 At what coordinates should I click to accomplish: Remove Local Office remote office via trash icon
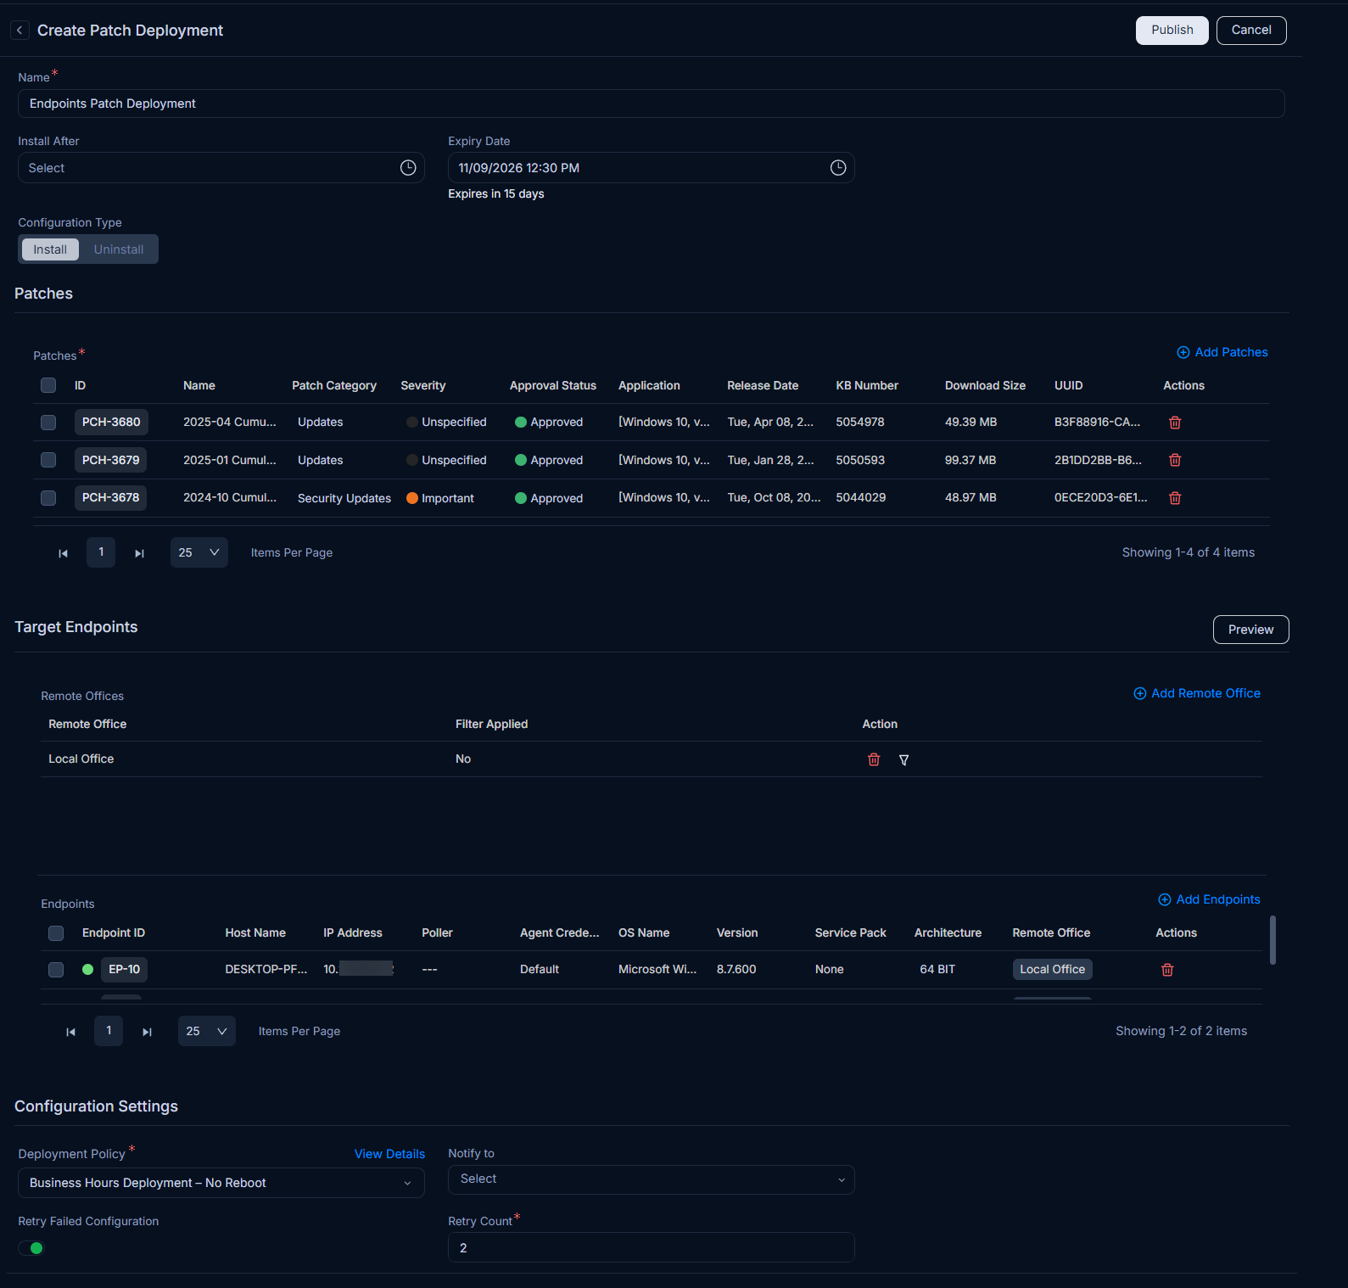point(874,759)
